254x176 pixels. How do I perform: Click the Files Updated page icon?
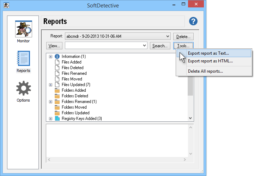click(x=57, y=85)
